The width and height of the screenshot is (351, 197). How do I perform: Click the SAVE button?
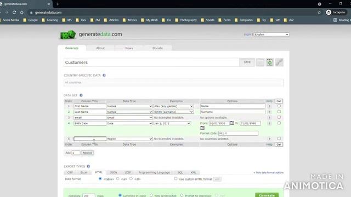click(247, 62)
